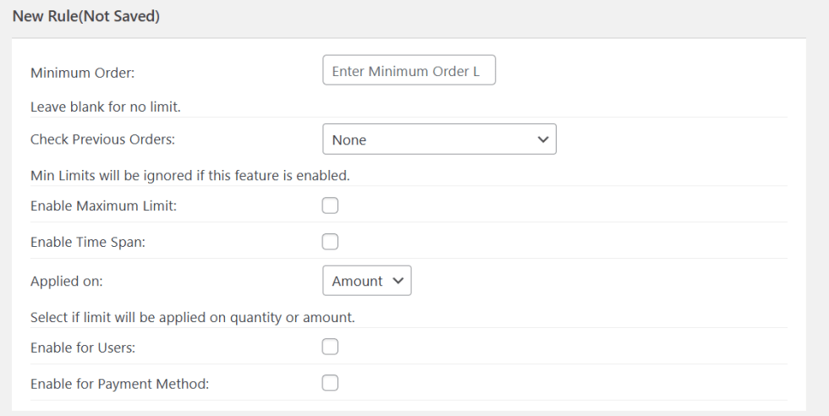
Task: Click the New Rule(Not Saved) header
Action: point(85,16)
